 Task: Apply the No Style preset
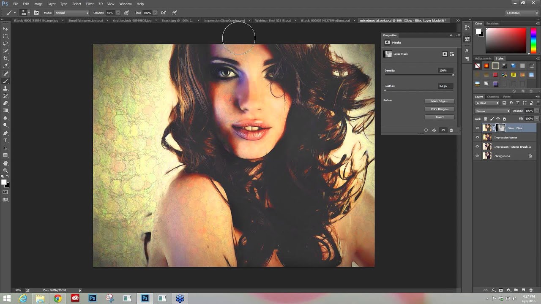pos(478,66)
